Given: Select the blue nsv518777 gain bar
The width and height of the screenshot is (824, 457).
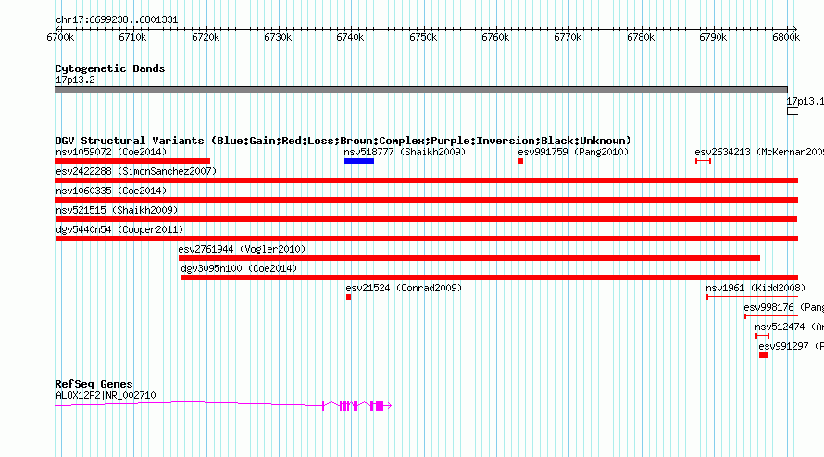Looking at the screenshot, I should pyautogui.click(x=359, y=161).
